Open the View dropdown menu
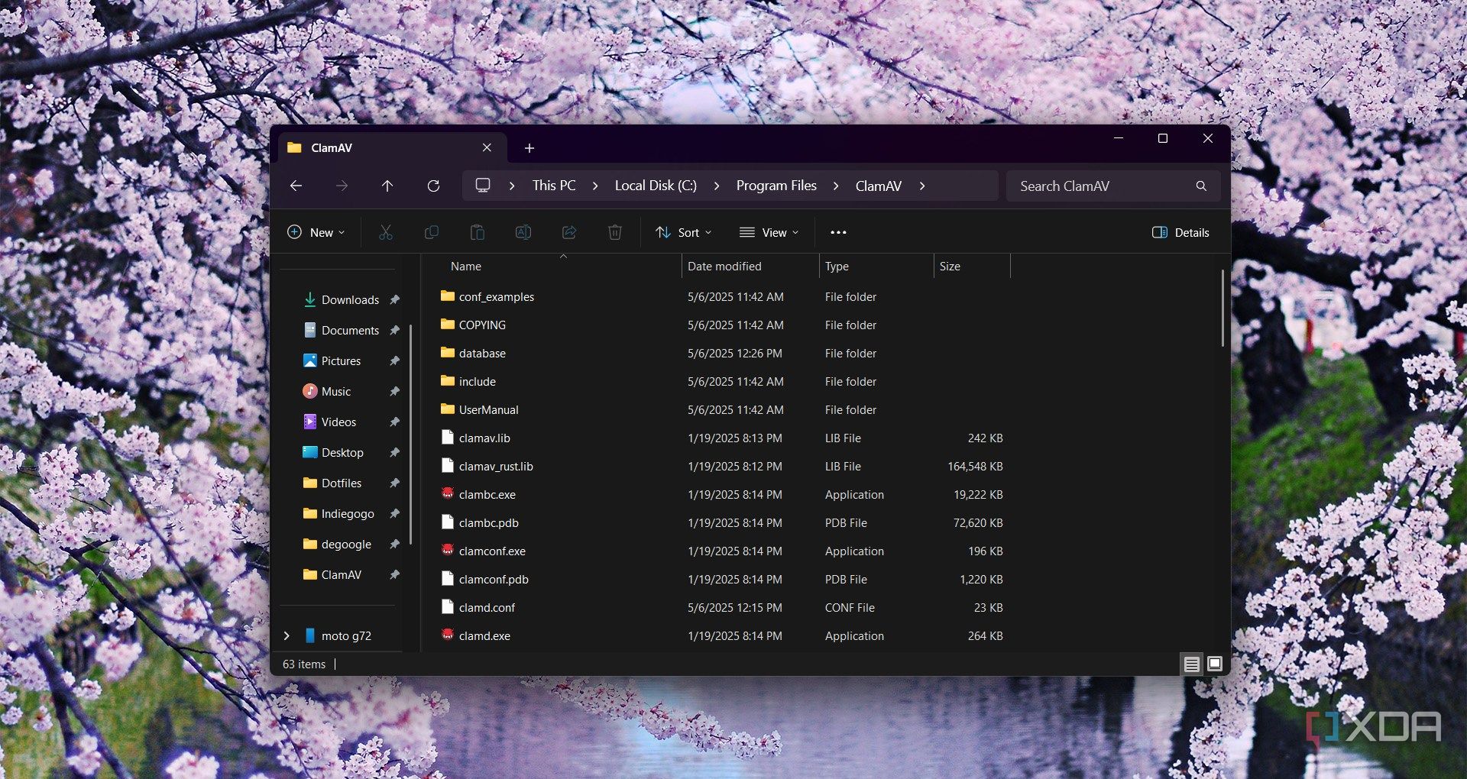Image resolution: width=1467 pixels, height=779 pixels. tap(769, 232)
